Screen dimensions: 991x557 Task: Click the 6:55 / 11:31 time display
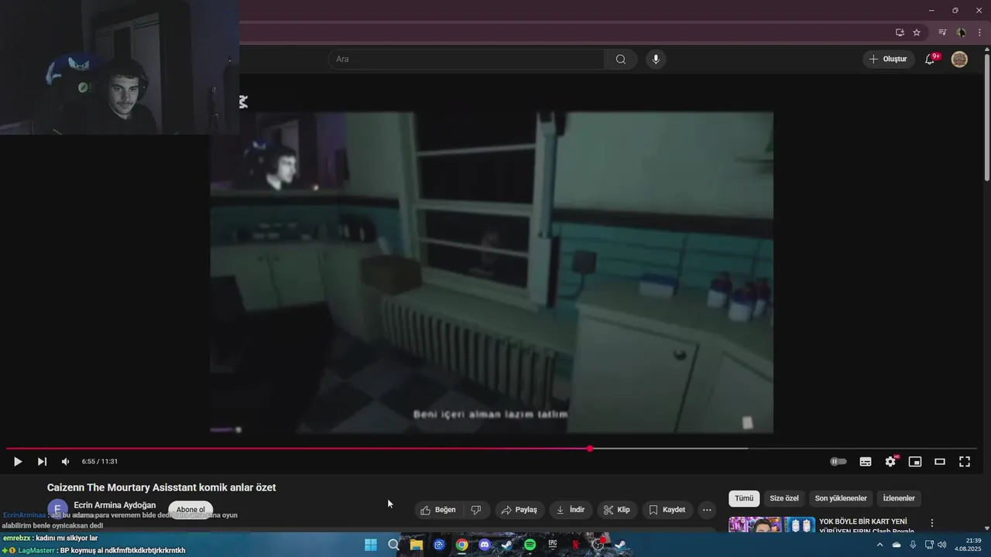coord(100,462)
